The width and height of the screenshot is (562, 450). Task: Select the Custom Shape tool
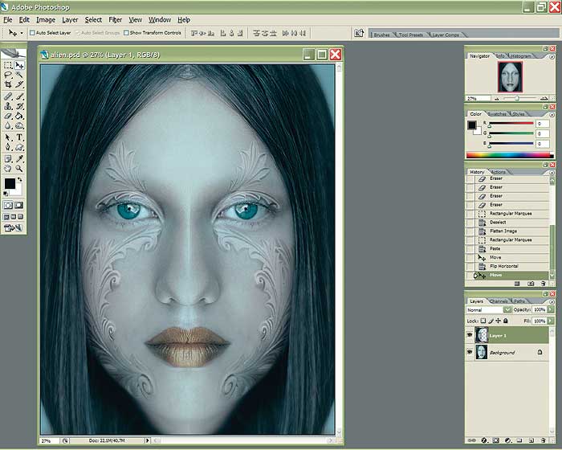click(x=19, y=147)
